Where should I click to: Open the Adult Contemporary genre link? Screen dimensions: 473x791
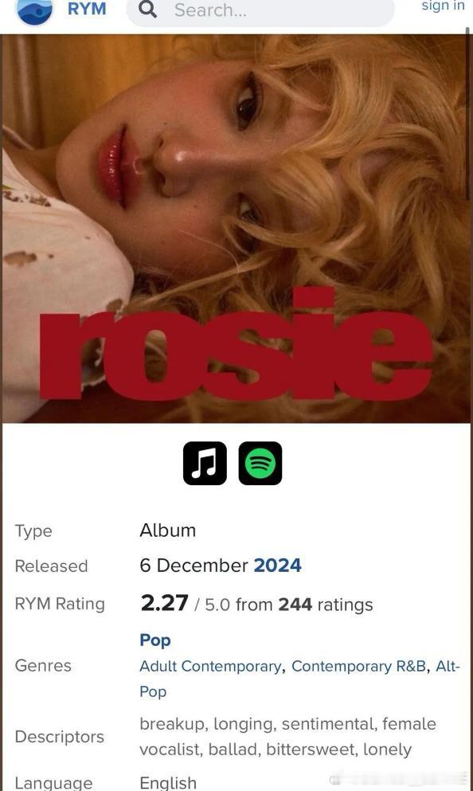(210, 667)
